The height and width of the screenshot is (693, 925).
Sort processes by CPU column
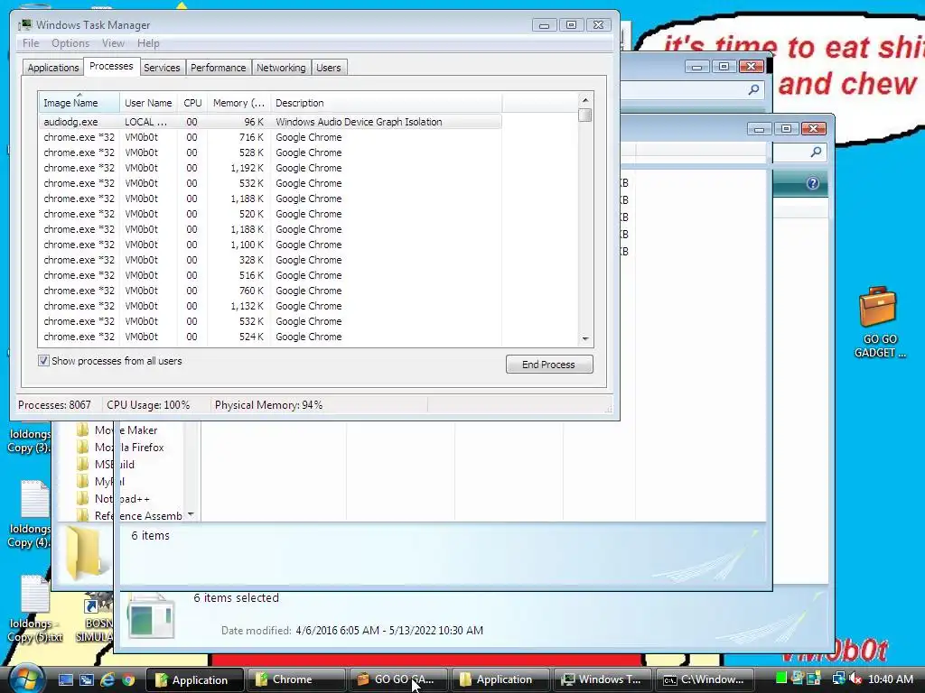coord(192,103)
